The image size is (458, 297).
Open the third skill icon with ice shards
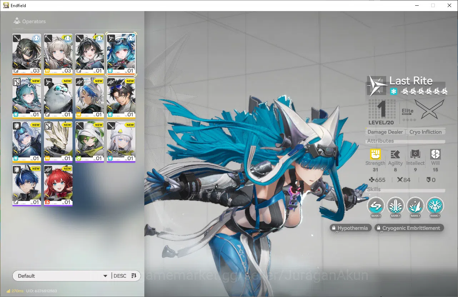415,205
